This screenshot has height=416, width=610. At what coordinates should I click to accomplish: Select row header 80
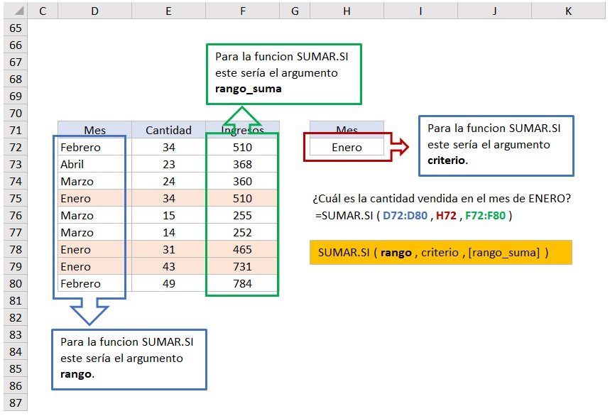15,284
